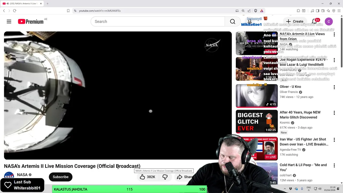Click the page vertical scrollbar
Viewport: 343px width, 193px height.
coord(341,43)
